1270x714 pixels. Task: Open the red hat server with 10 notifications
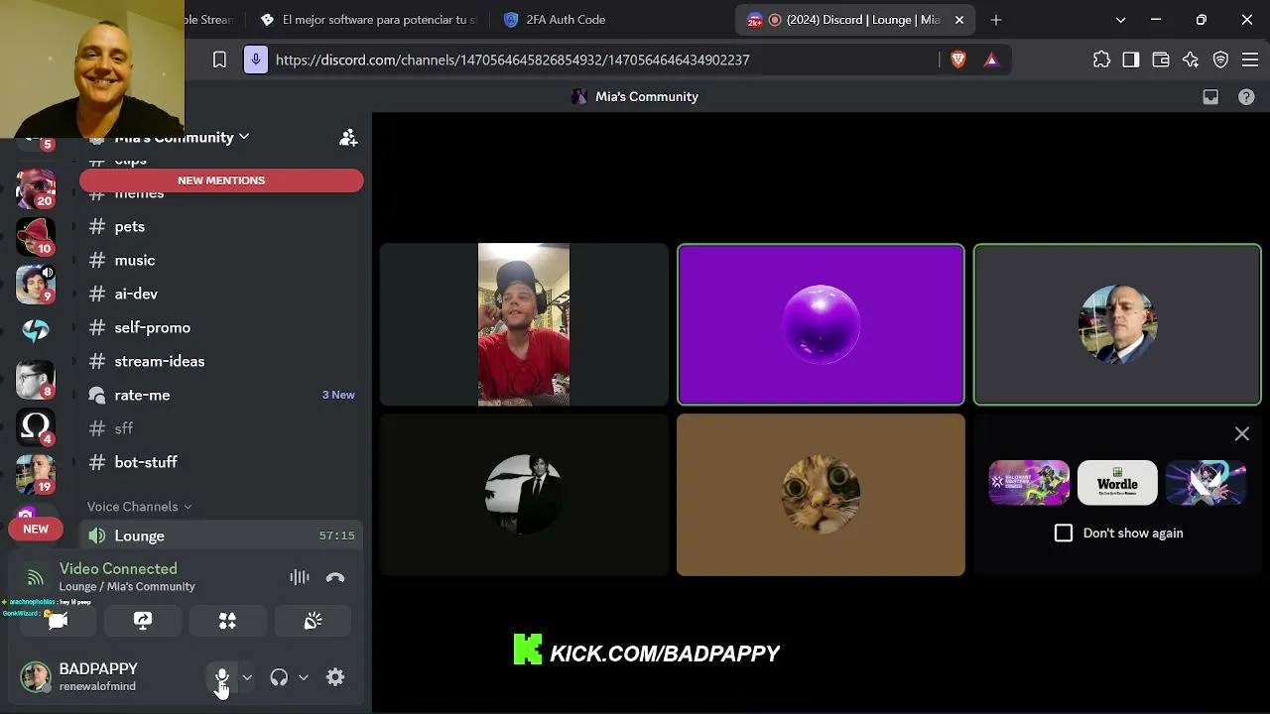pyautogui.click(x=36, y=235)
